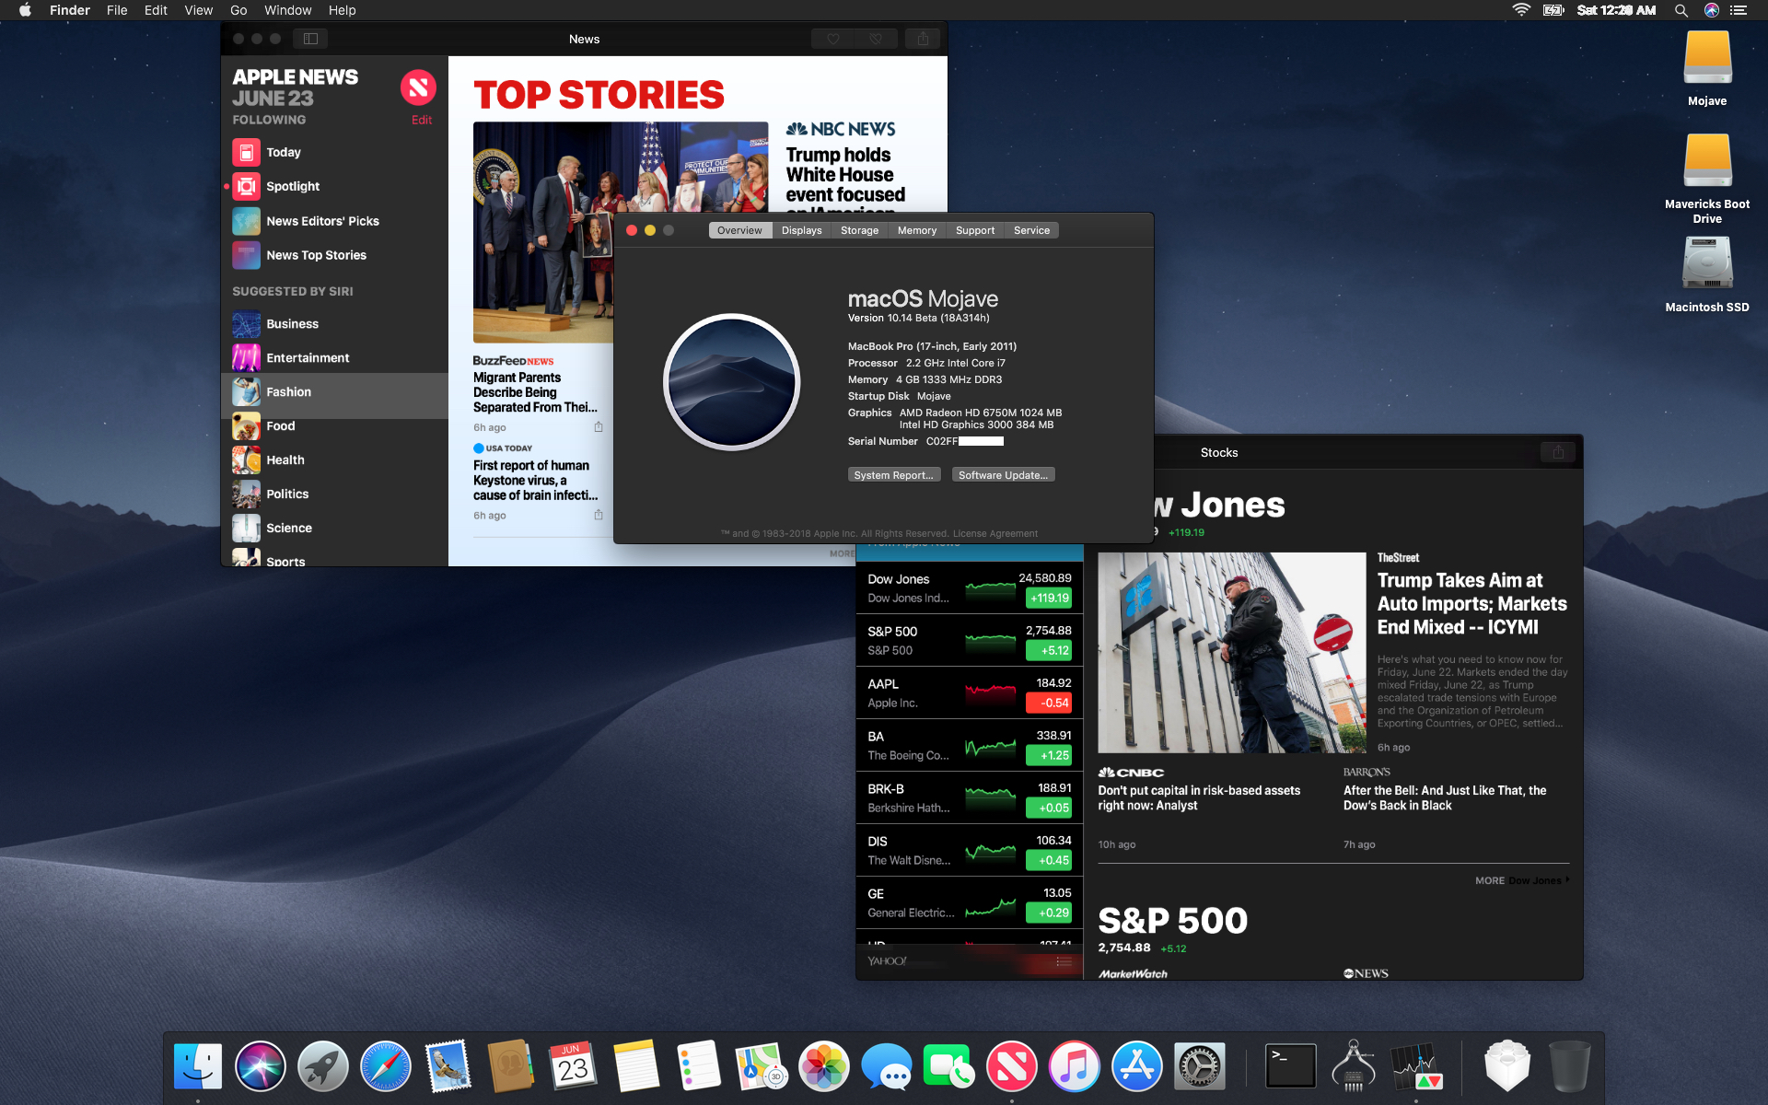Expand More Dow Jones news chevron
1768x1105 pixels.
pos(1567,880)
